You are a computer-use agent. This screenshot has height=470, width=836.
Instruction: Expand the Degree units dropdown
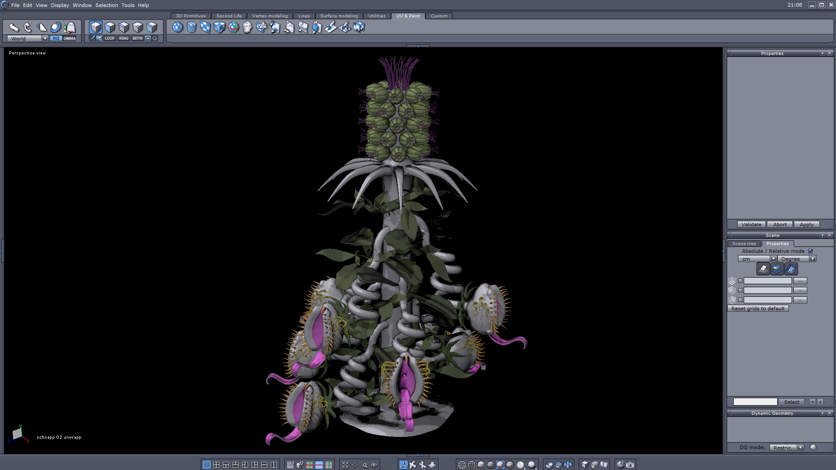[812, 258]
